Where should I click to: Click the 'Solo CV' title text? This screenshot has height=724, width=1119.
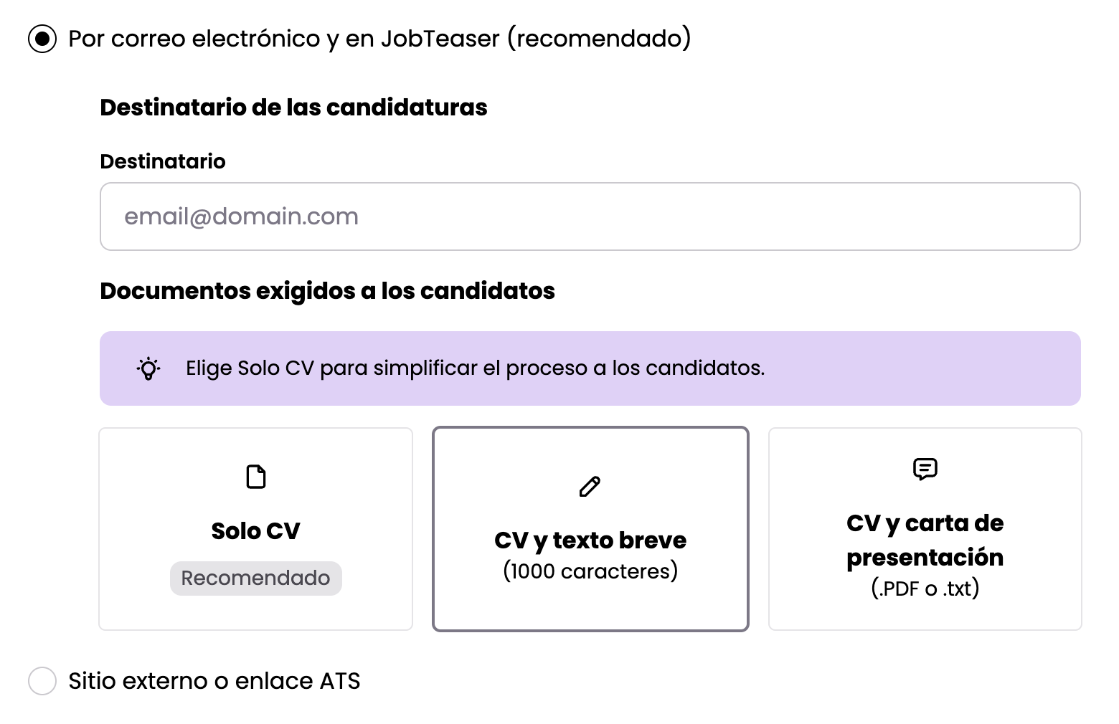coord(256,531)
